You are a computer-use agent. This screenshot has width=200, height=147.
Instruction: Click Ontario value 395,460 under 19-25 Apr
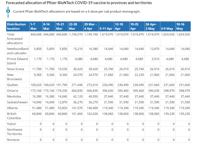(x=138, y=91)
